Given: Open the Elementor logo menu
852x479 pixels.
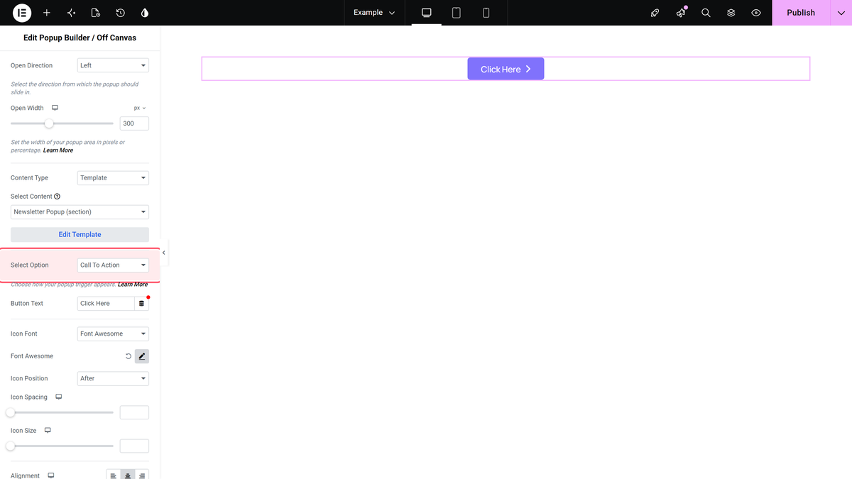Looking at the screenshot, I should (x=22, y=13).
